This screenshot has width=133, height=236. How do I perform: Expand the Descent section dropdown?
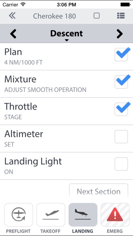66,35
